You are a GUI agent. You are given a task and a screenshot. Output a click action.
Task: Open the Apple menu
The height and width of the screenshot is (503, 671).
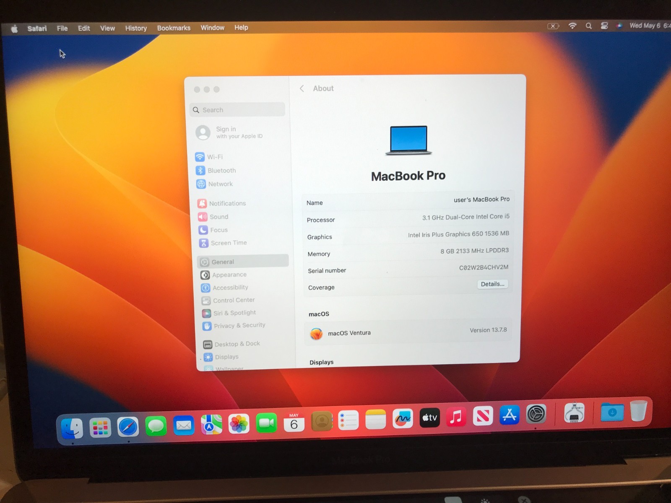14,29
